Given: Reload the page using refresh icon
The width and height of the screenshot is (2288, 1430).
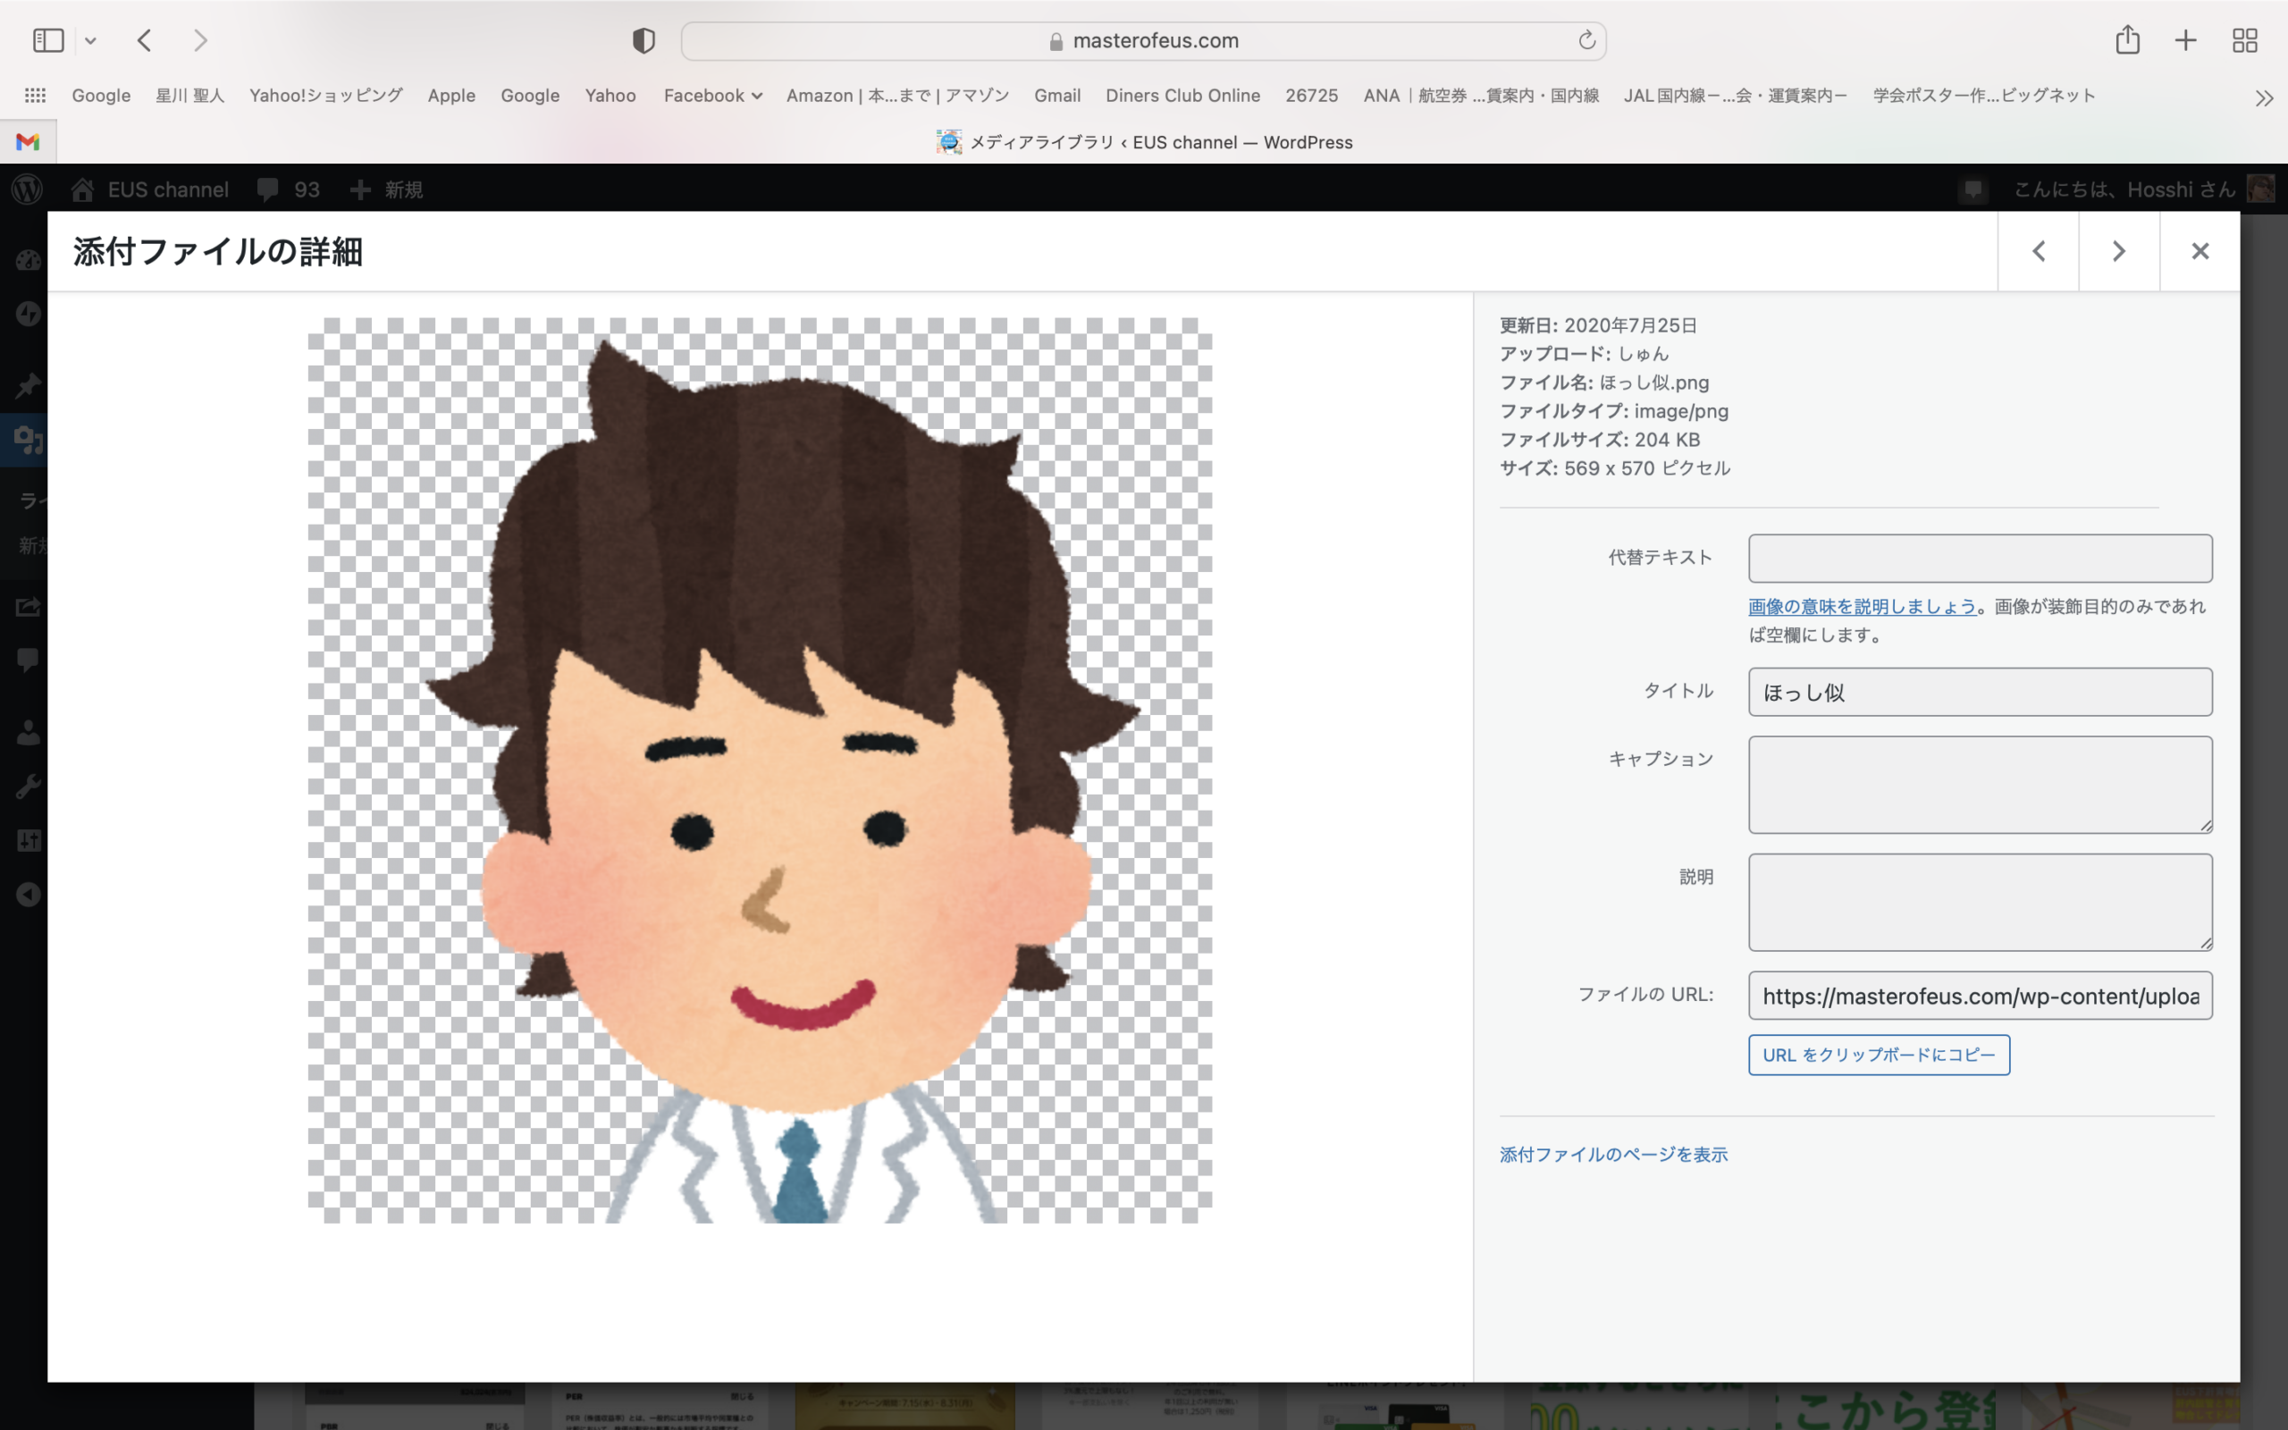Looking at the screenshot, I should 1586,41.
